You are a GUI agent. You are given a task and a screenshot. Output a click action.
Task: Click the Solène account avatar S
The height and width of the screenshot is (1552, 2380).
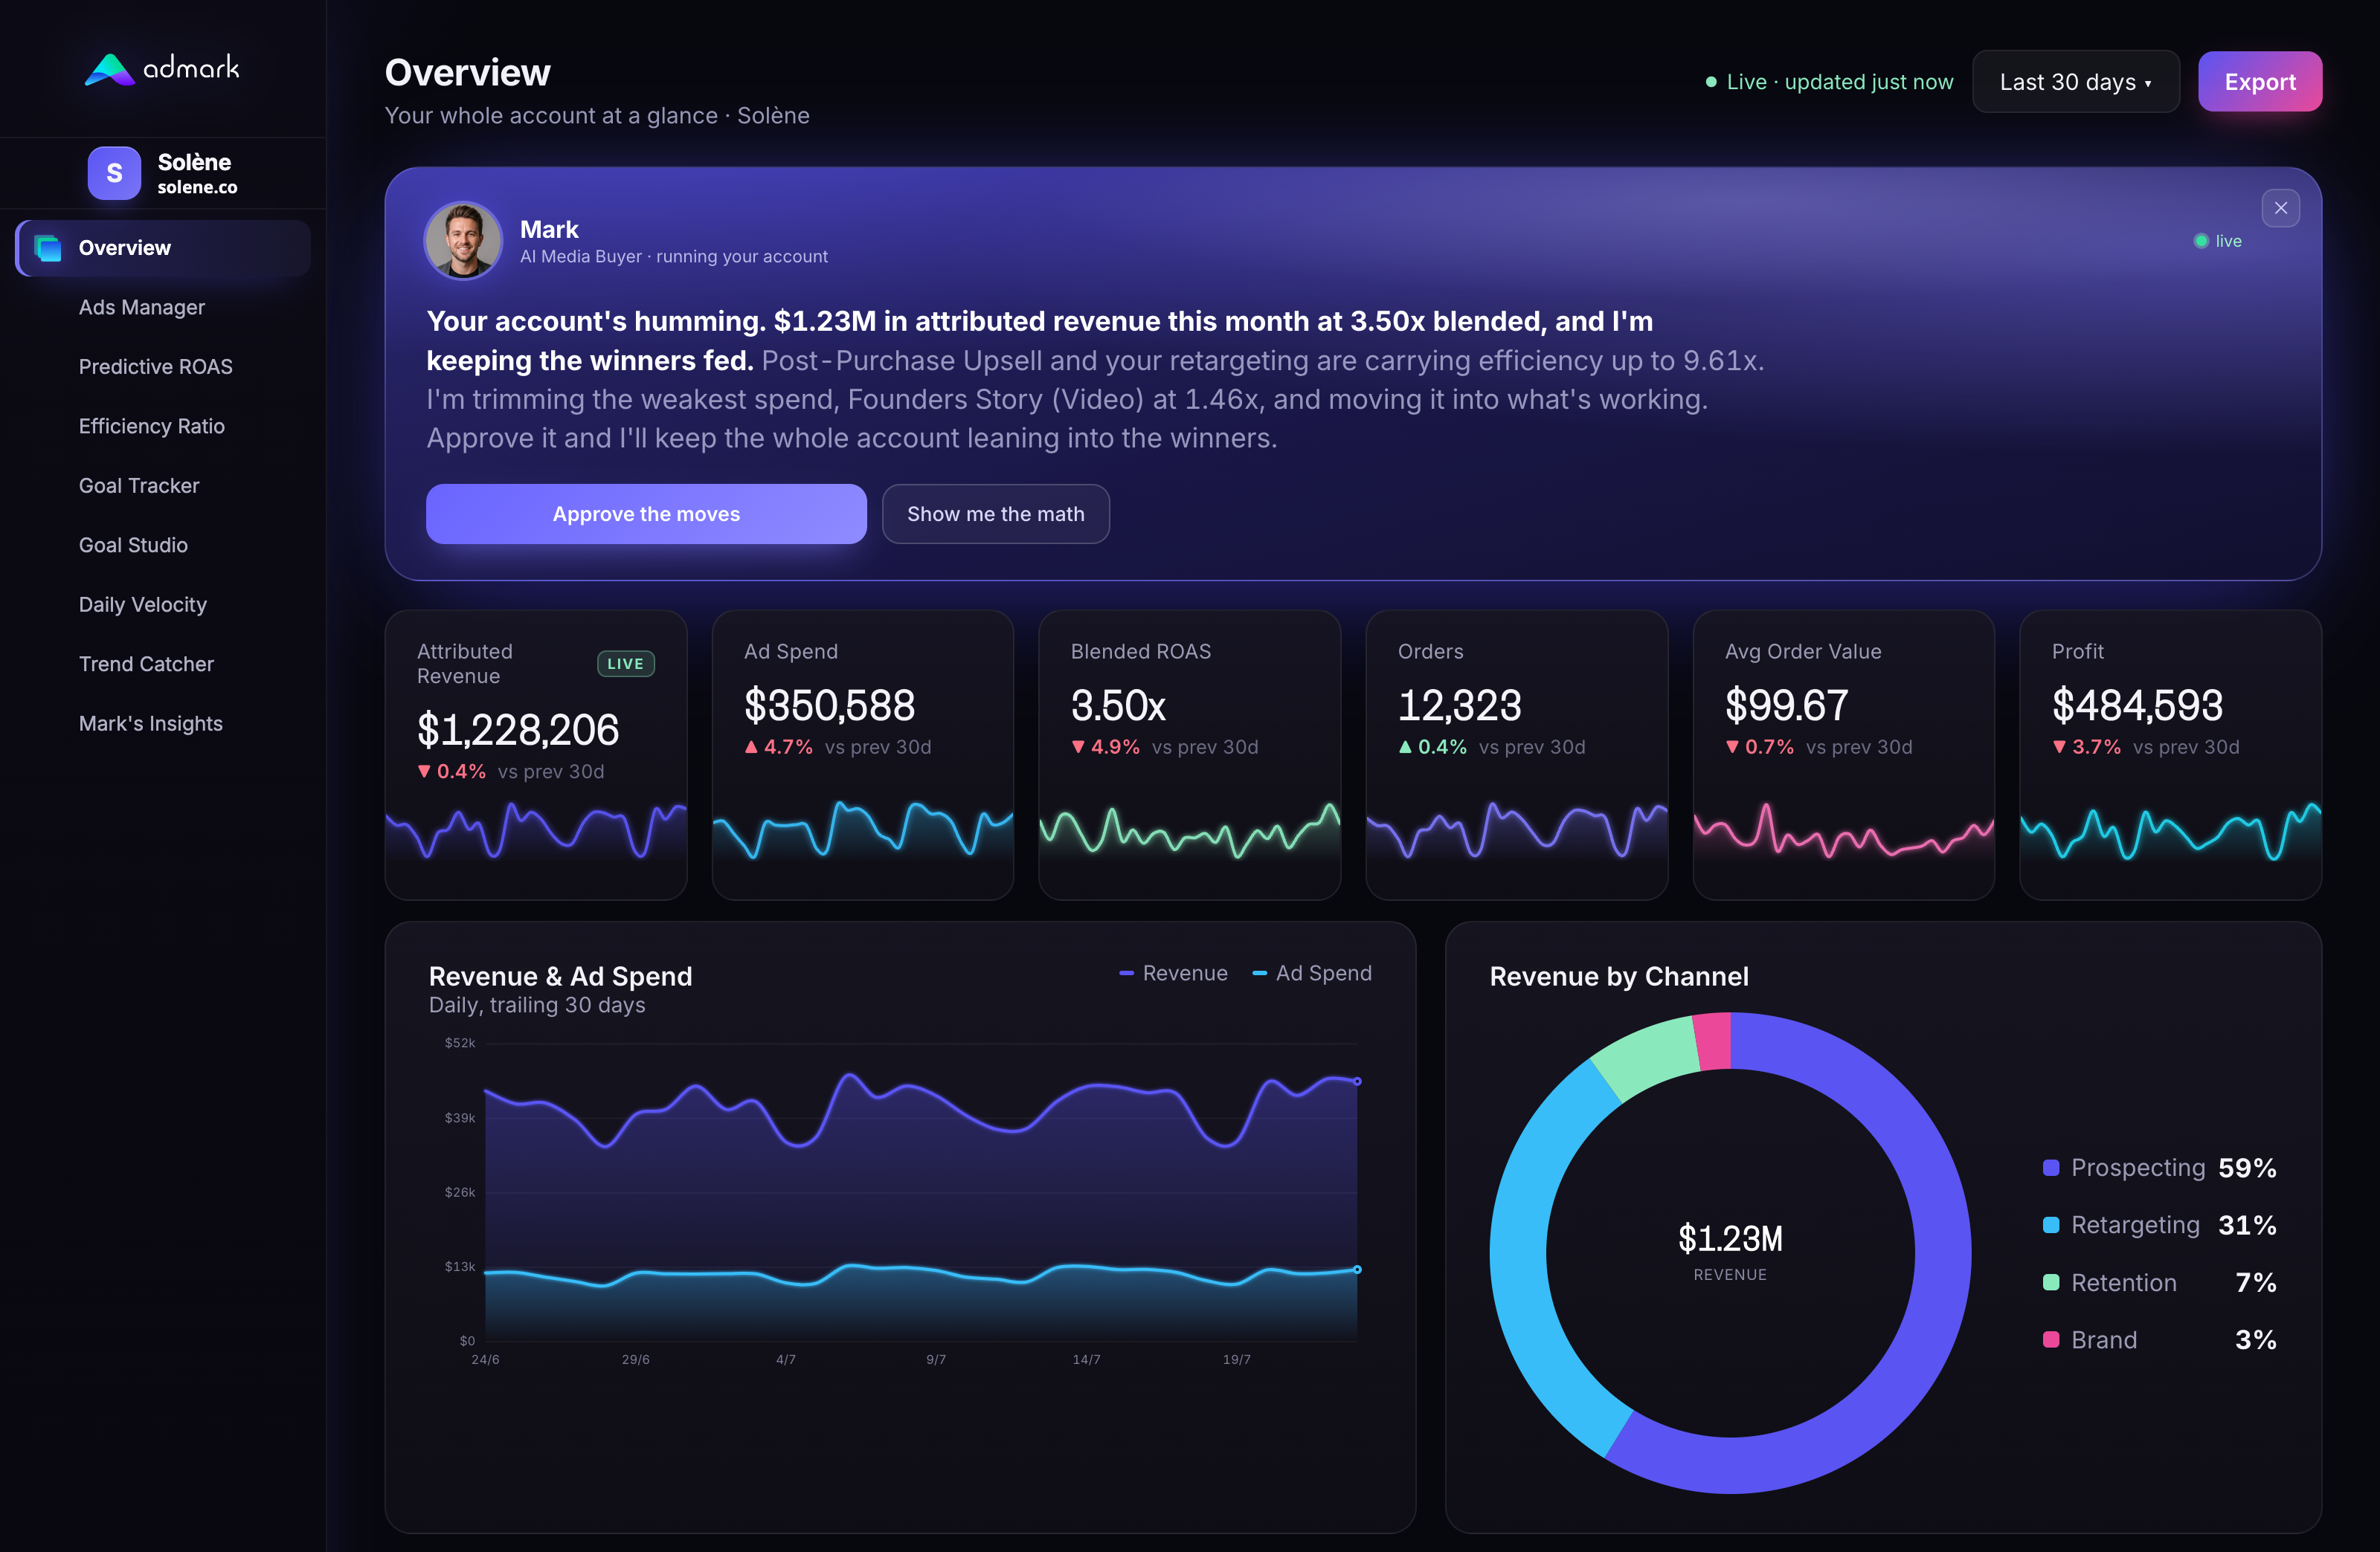[114, 173]
